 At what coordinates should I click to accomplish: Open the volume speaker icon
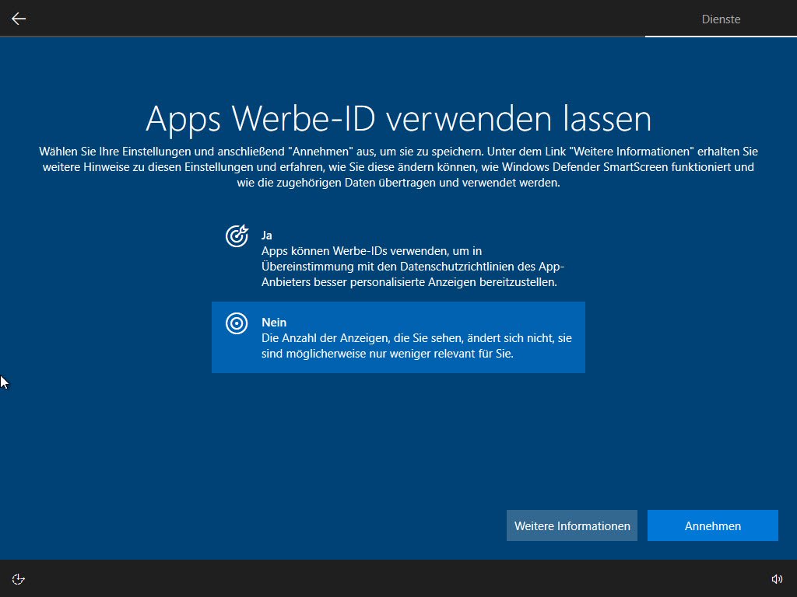click(777, 579)
